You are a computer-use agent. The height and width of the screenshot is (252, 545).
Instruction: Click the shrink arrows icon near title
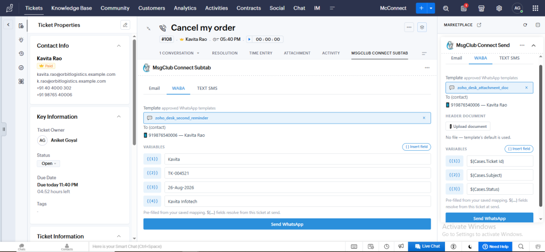pos(148,29)
